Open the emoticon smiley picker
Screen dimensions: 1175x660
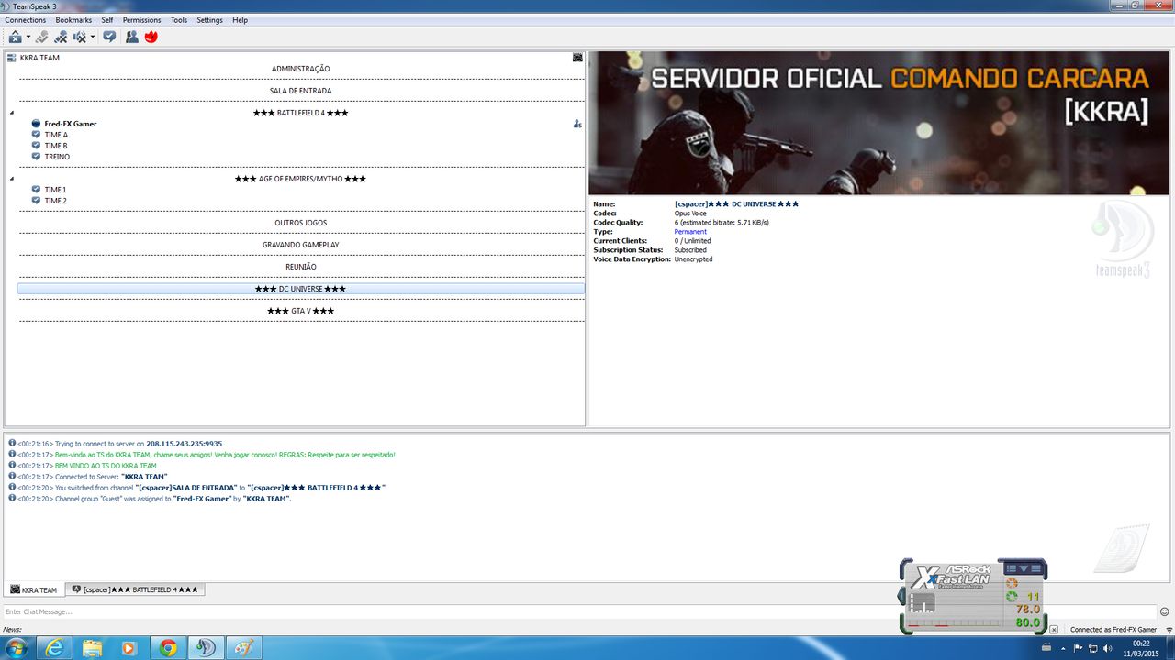[x=1165, y=611]
